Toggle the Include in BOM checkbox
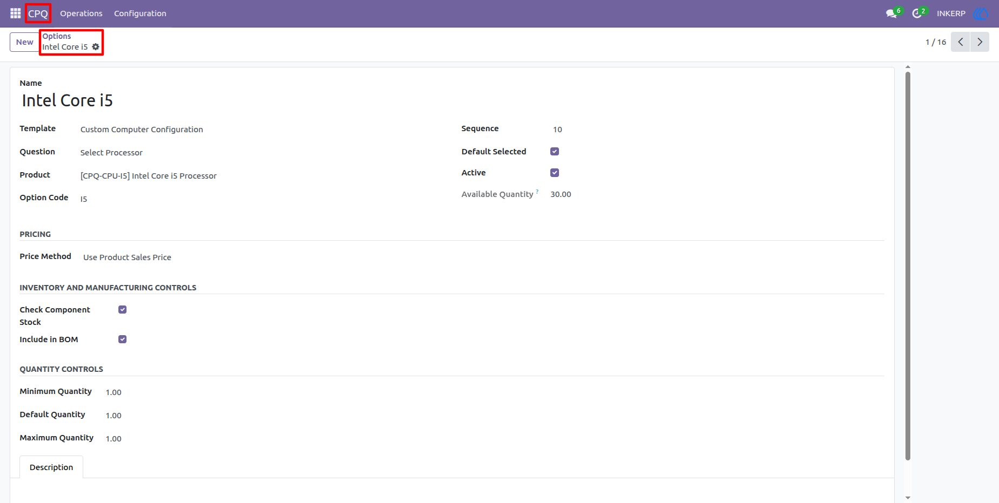Viewport: 999px width, 503px height. coord(123,339)
